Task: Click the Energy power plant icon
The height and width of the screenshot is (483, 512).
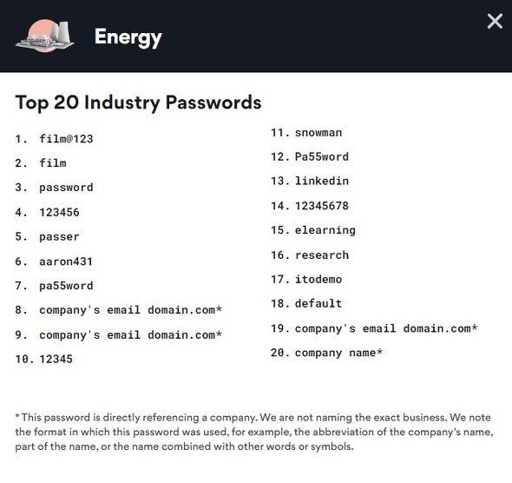Action: tap(45, 36)
